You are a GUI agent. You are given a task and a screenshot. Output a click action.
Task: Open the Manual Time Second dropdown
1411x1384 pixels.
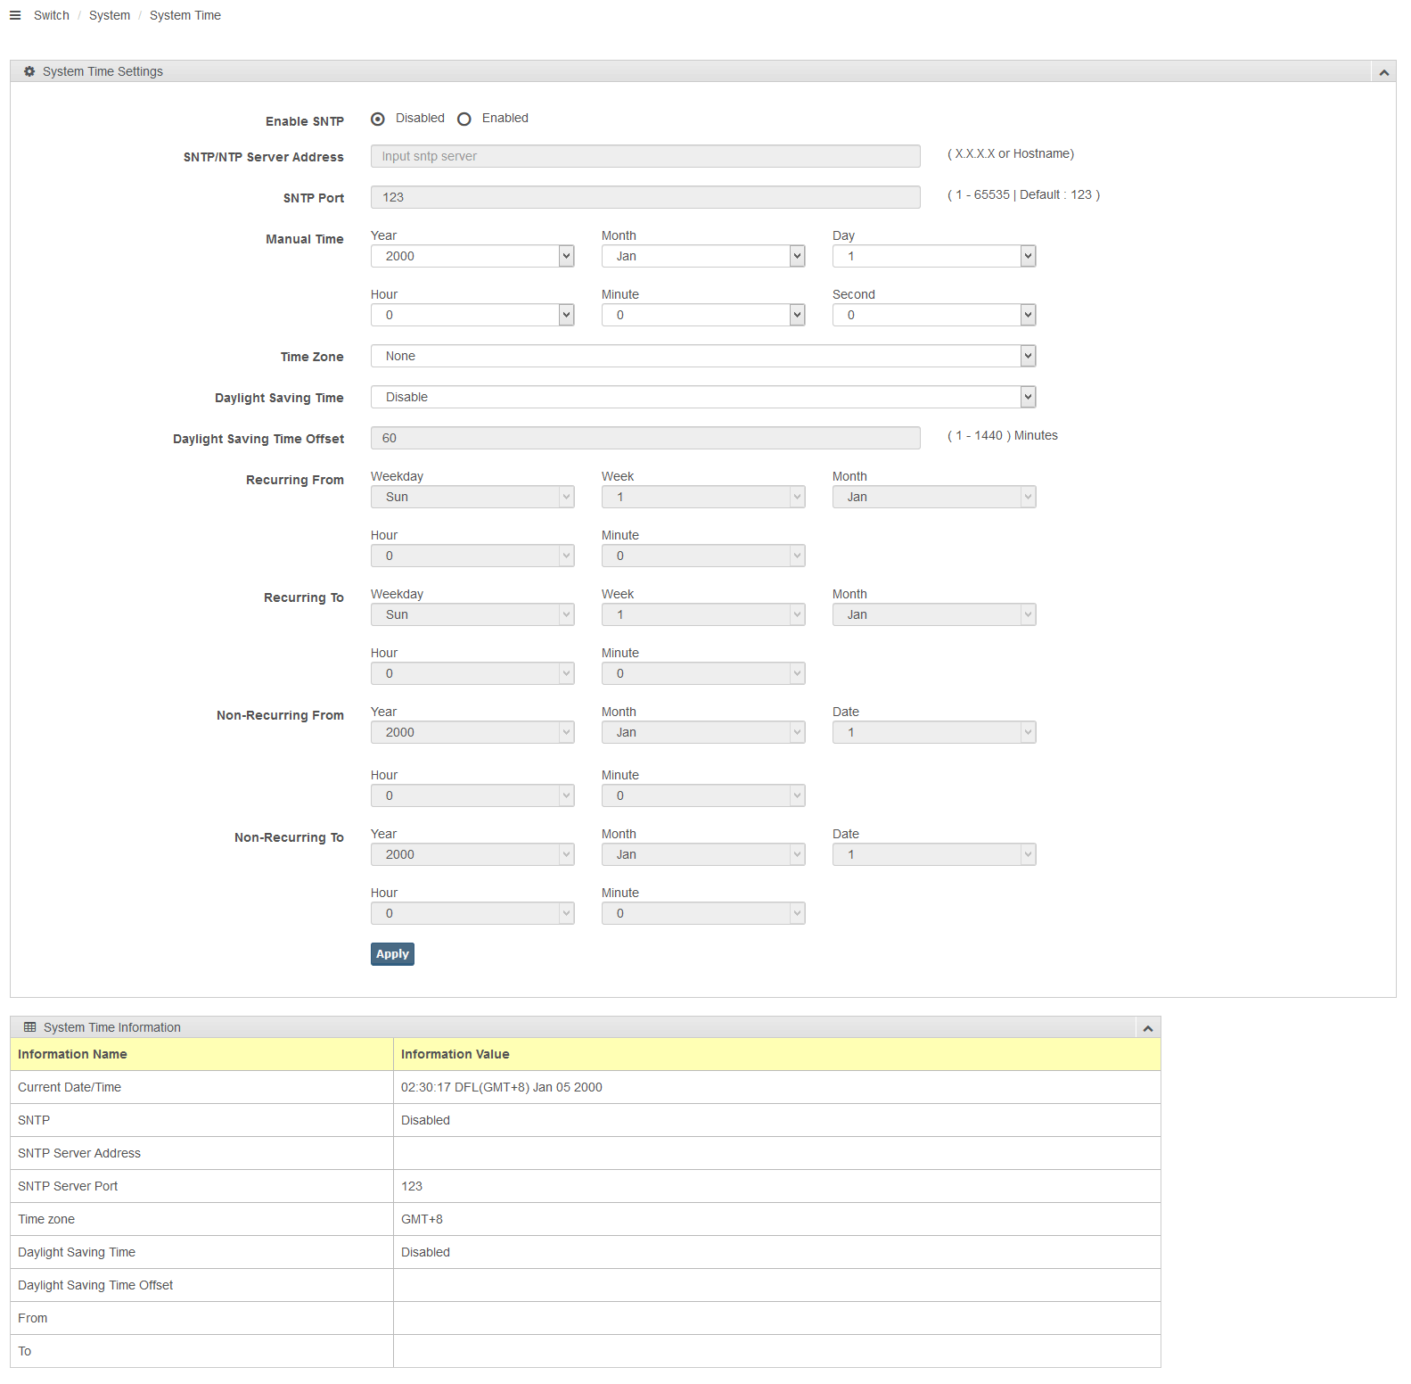coord(933,315)
